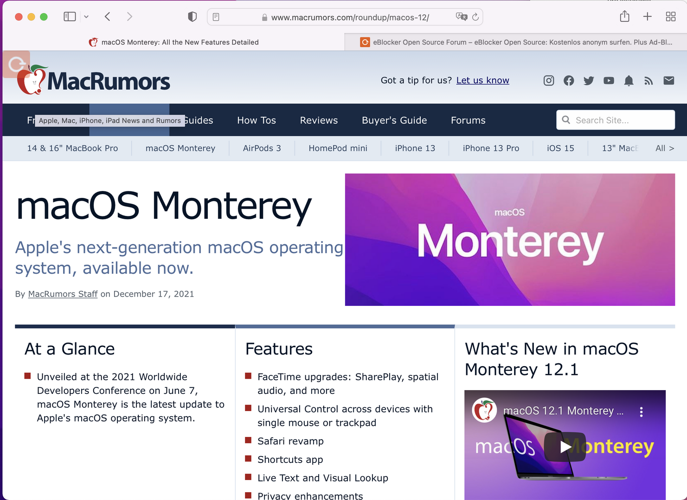This screenshot has height=500, width=687.
Task: Select 'Live Text and Visual Lookup' text
Action: coord(322,478)
